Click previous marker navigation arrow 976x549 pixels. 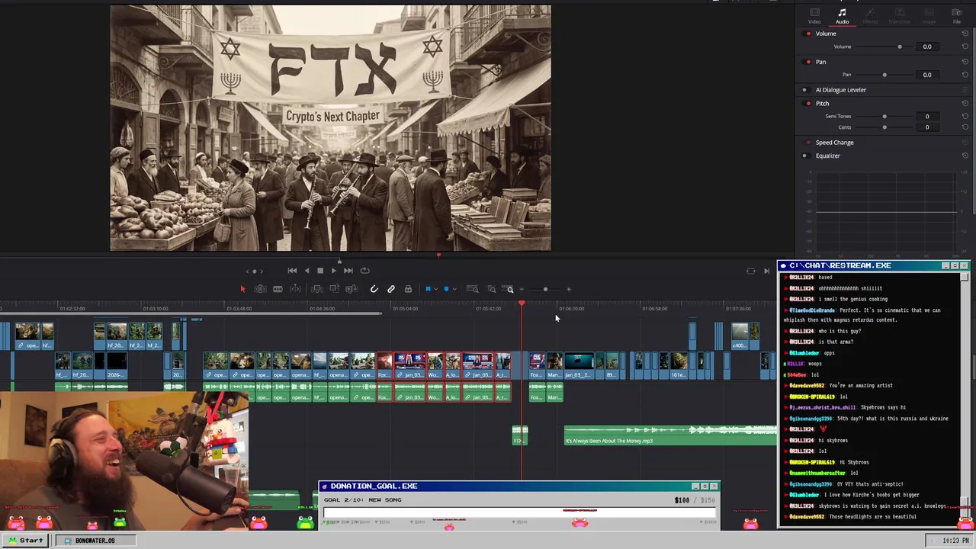pos(248,271)
